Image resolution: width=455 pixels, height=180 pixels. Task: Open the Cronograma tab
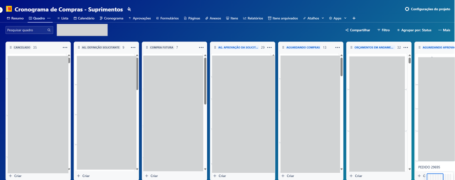tap(112, 18)
